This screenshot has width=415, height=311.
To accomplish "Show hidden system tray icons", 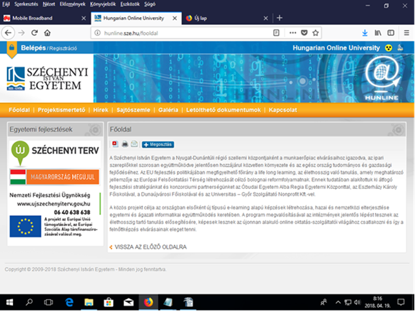I will [x=338, y=302].
